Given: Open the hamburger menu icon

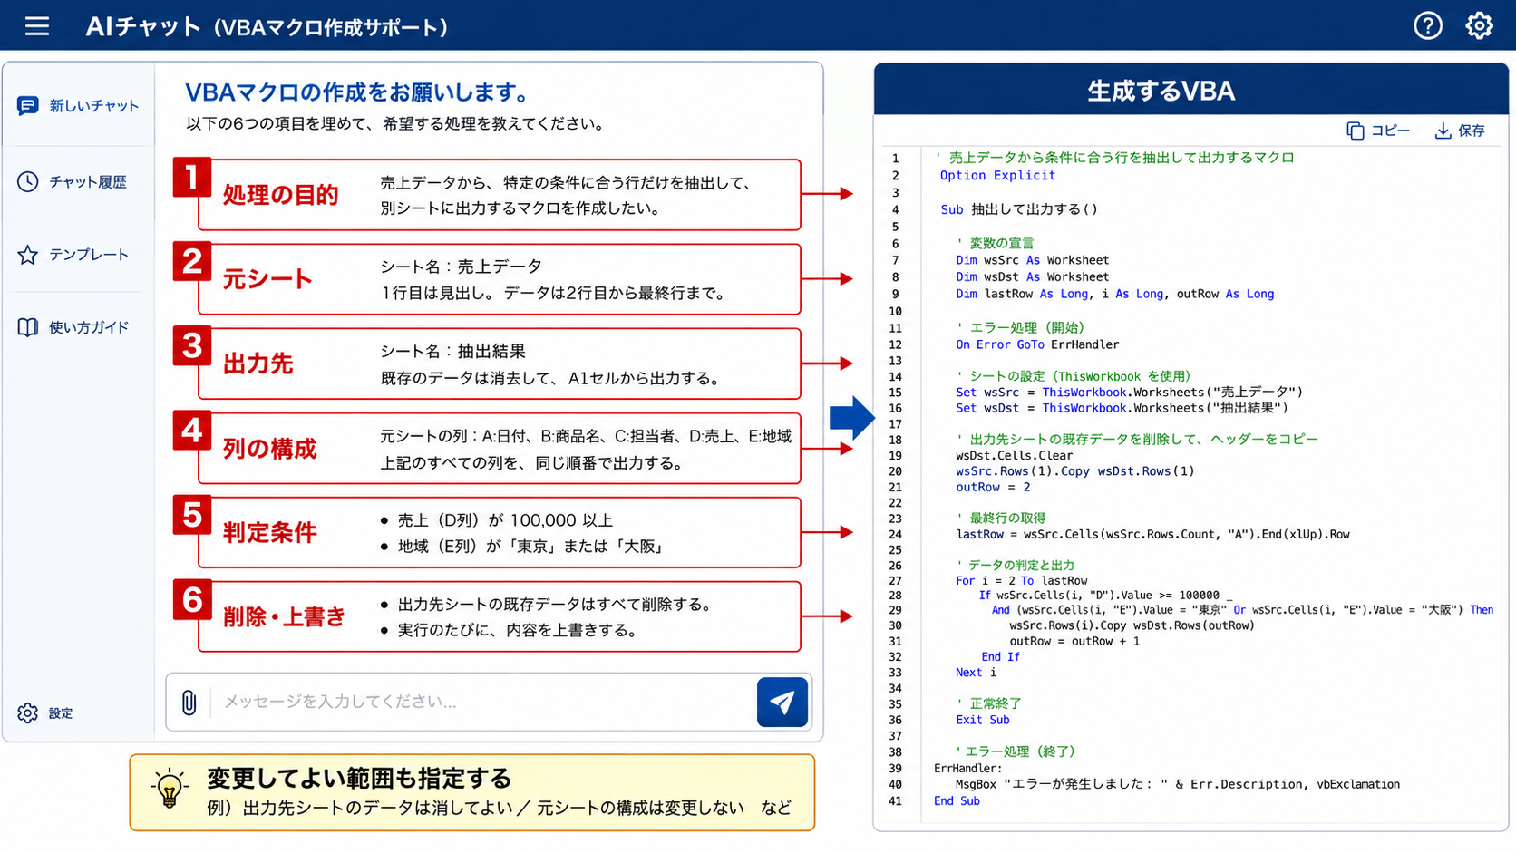Looking at the screenshot, I should (37, 26).
